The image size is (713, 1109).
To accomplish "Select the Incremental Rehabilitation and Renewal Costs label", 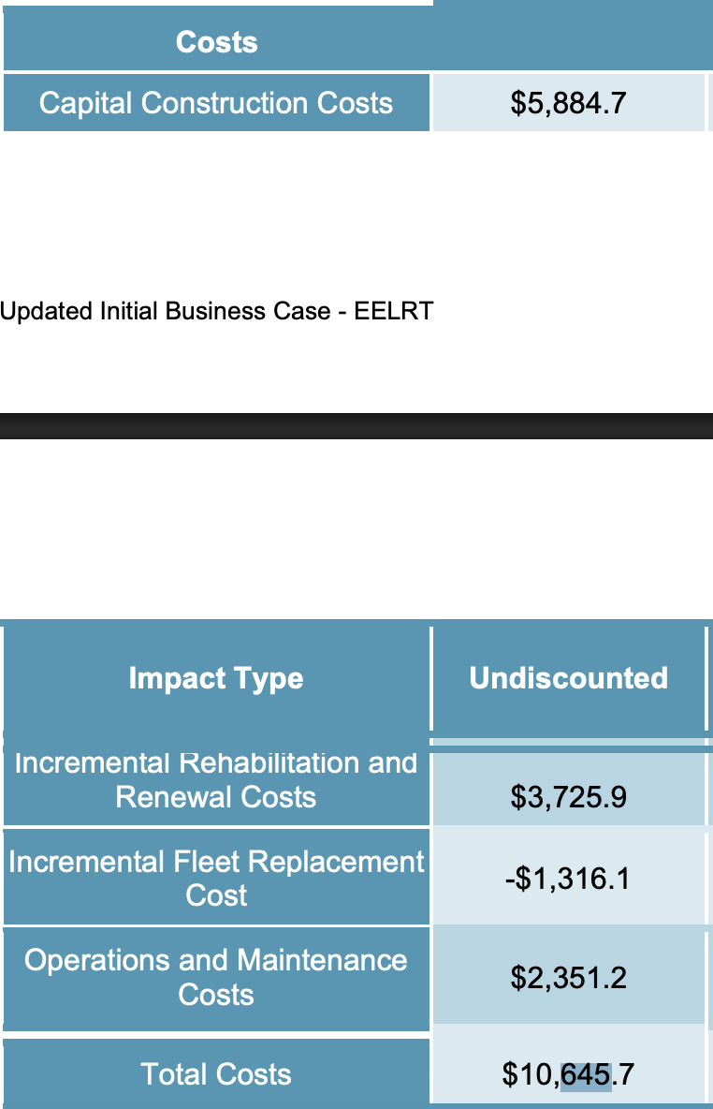I will (216, 780).
